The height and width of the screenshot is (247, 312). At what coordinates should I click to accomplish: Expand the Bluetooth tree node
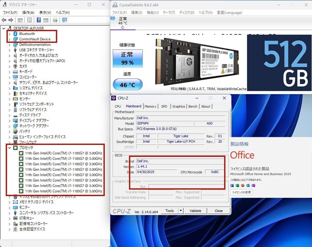(10, 34)
